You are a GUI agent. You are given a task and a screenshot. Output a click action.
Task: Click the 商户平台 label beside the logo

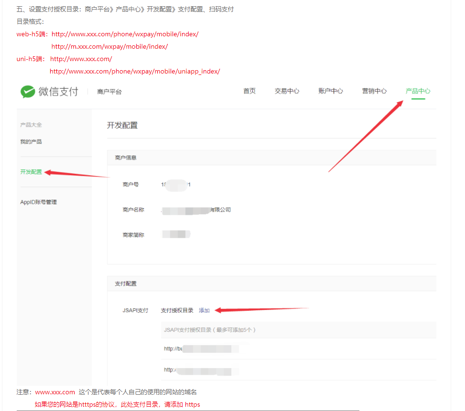click(x=109, y=92)
